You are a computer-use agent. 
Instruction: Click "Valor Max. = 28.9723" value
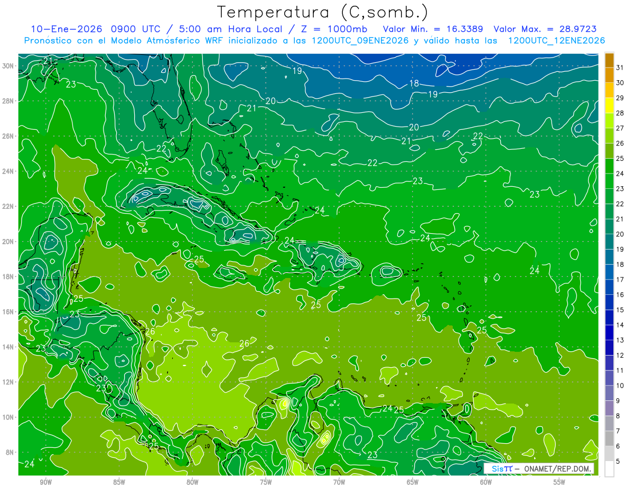[545, 29]
